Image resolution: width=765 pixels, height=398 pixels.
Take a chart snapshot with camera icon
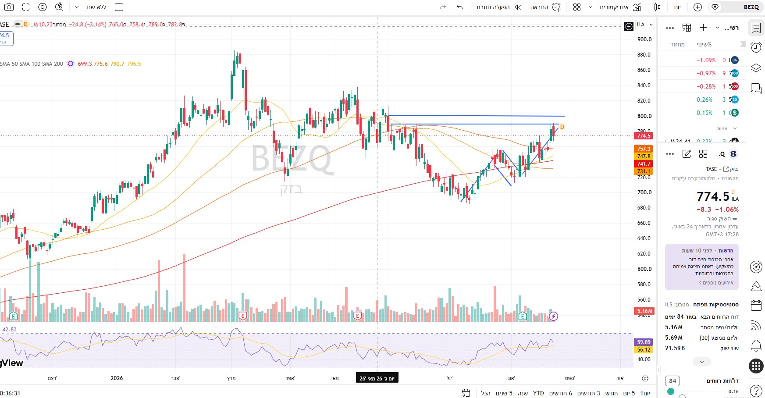(x=9, y=7)
